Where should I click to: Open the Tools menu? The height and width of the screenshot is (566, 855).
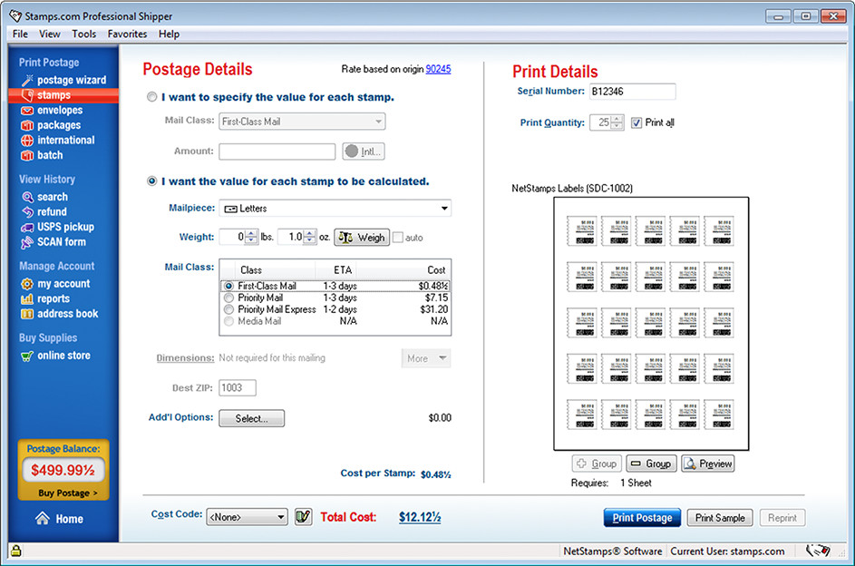pos(84,34)
